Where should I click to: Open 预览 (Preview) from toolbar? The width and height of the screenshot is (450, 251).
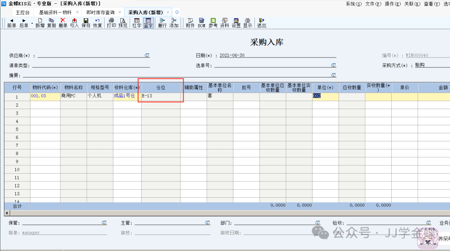coord(123,22)
